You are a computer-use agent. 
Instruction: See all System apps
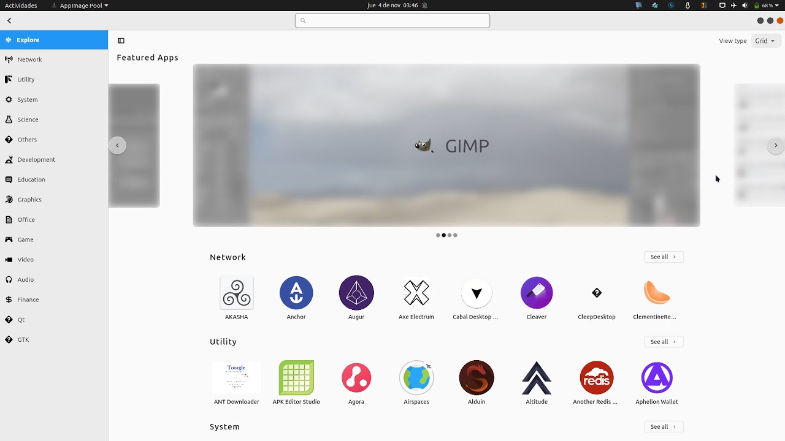tap(663, 426)
